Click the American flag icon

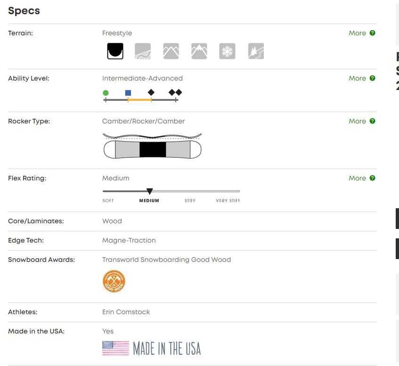click(115, 348)
